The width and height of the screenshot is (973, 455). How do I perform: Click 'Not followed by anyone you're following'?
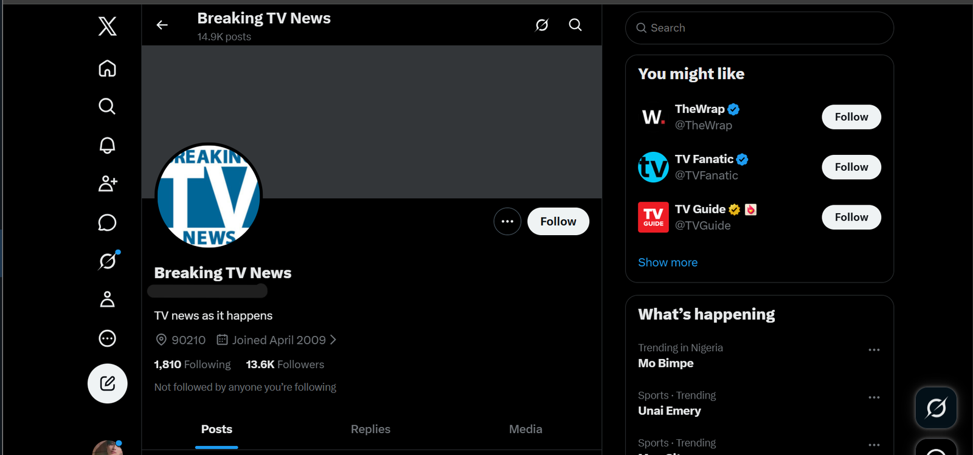tap(245, 387)
